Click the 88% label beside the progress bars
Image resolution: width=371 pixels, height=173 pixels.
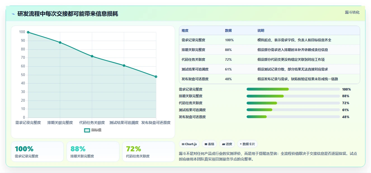(346, 96)
